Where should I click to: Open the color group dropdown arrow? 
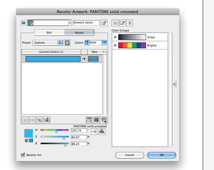click(x=70, y=23)
